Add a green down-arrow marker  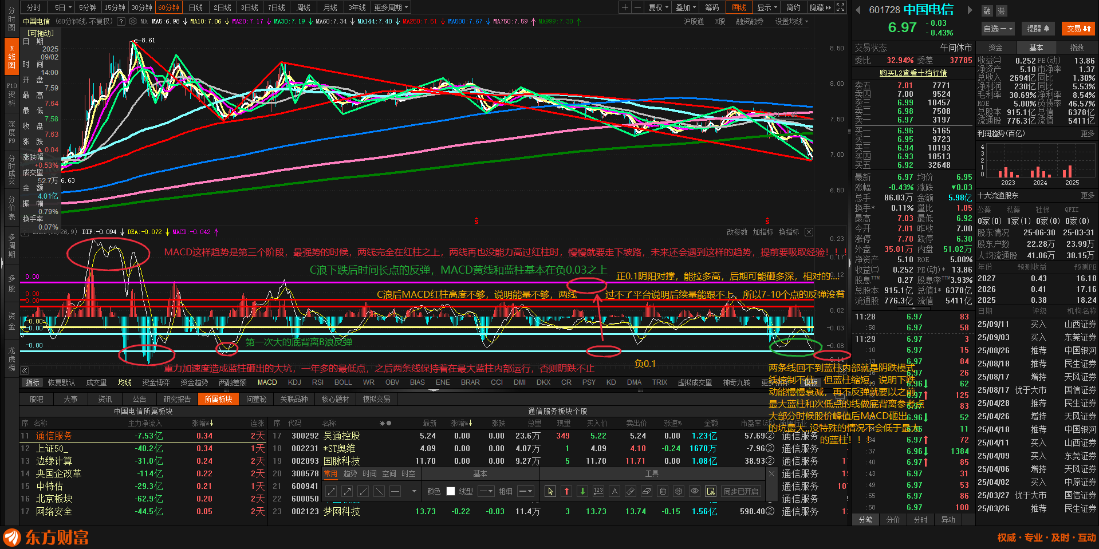(x=582, y=491)
